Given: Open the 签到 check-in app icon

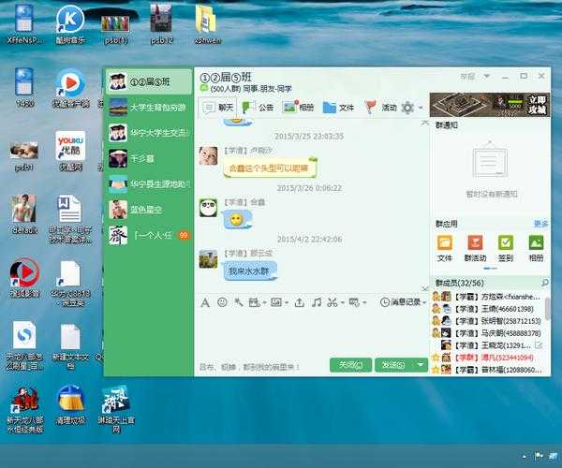Looking at the screenshot, I should [506, 248].
